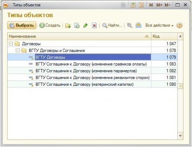The image size is (192, 147).
Task: Edit current item with pencil icon
Action: pyautogui.click(x=86, y=25)
